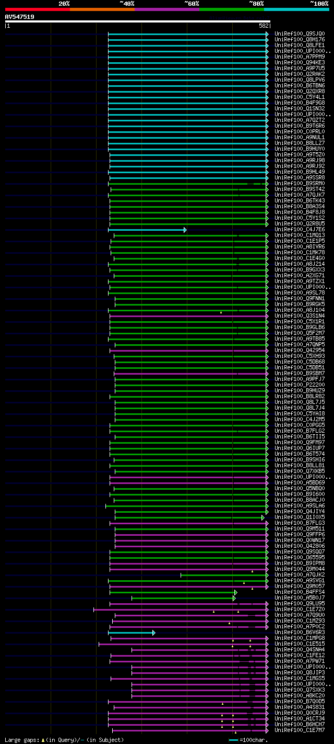This screenshot has height=744, width=334.
Task: Select label UniRef100_B9SRM0
Action: pos(300,183)
